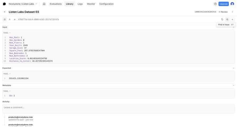
Task: Open the home icon
Action: click(44, 4)
